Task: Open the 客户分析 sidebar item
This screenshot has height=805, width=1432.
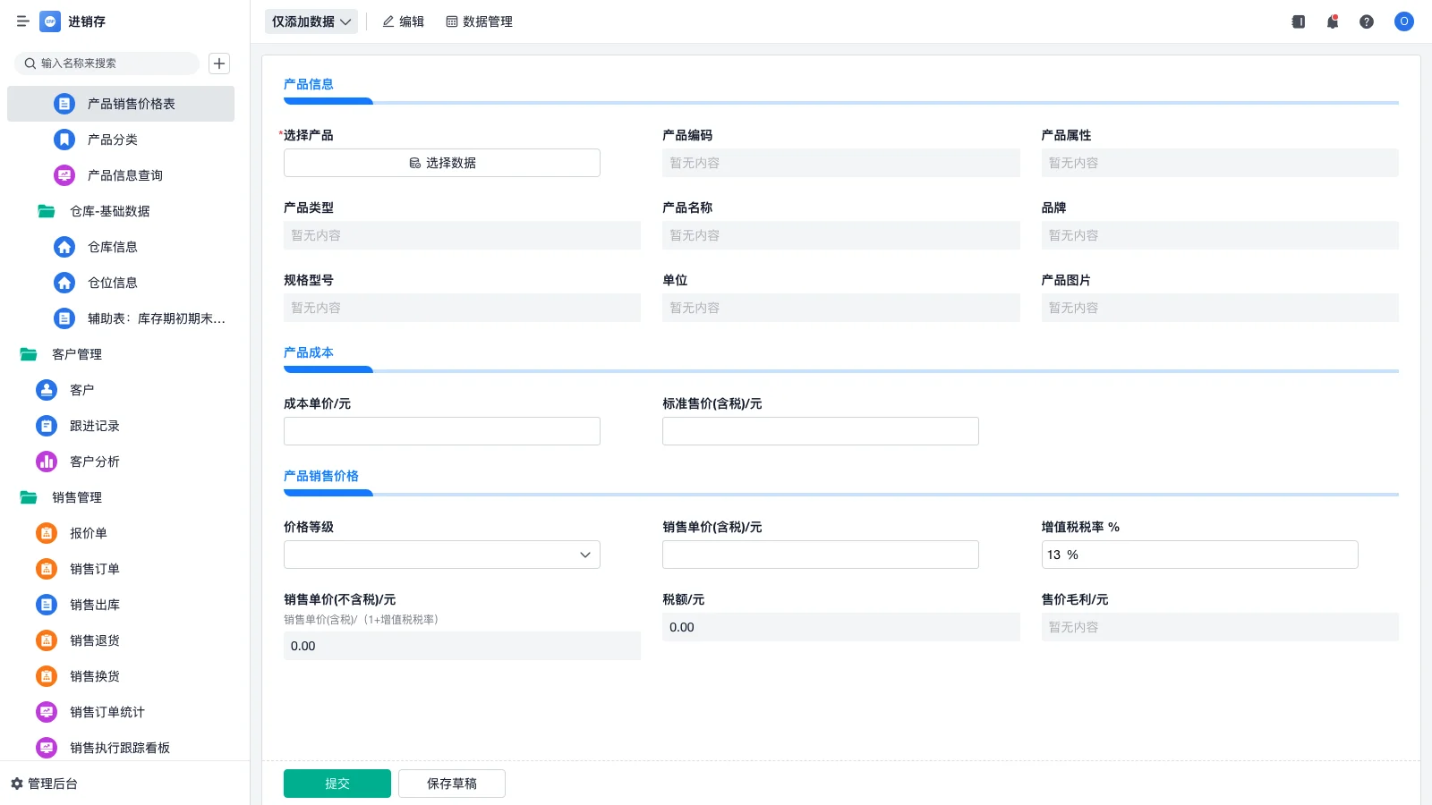Action: tap(121, 462)
